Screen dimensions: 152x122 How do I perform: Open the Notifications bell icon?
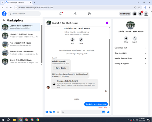pyautogui.click(x=140, y=14)
